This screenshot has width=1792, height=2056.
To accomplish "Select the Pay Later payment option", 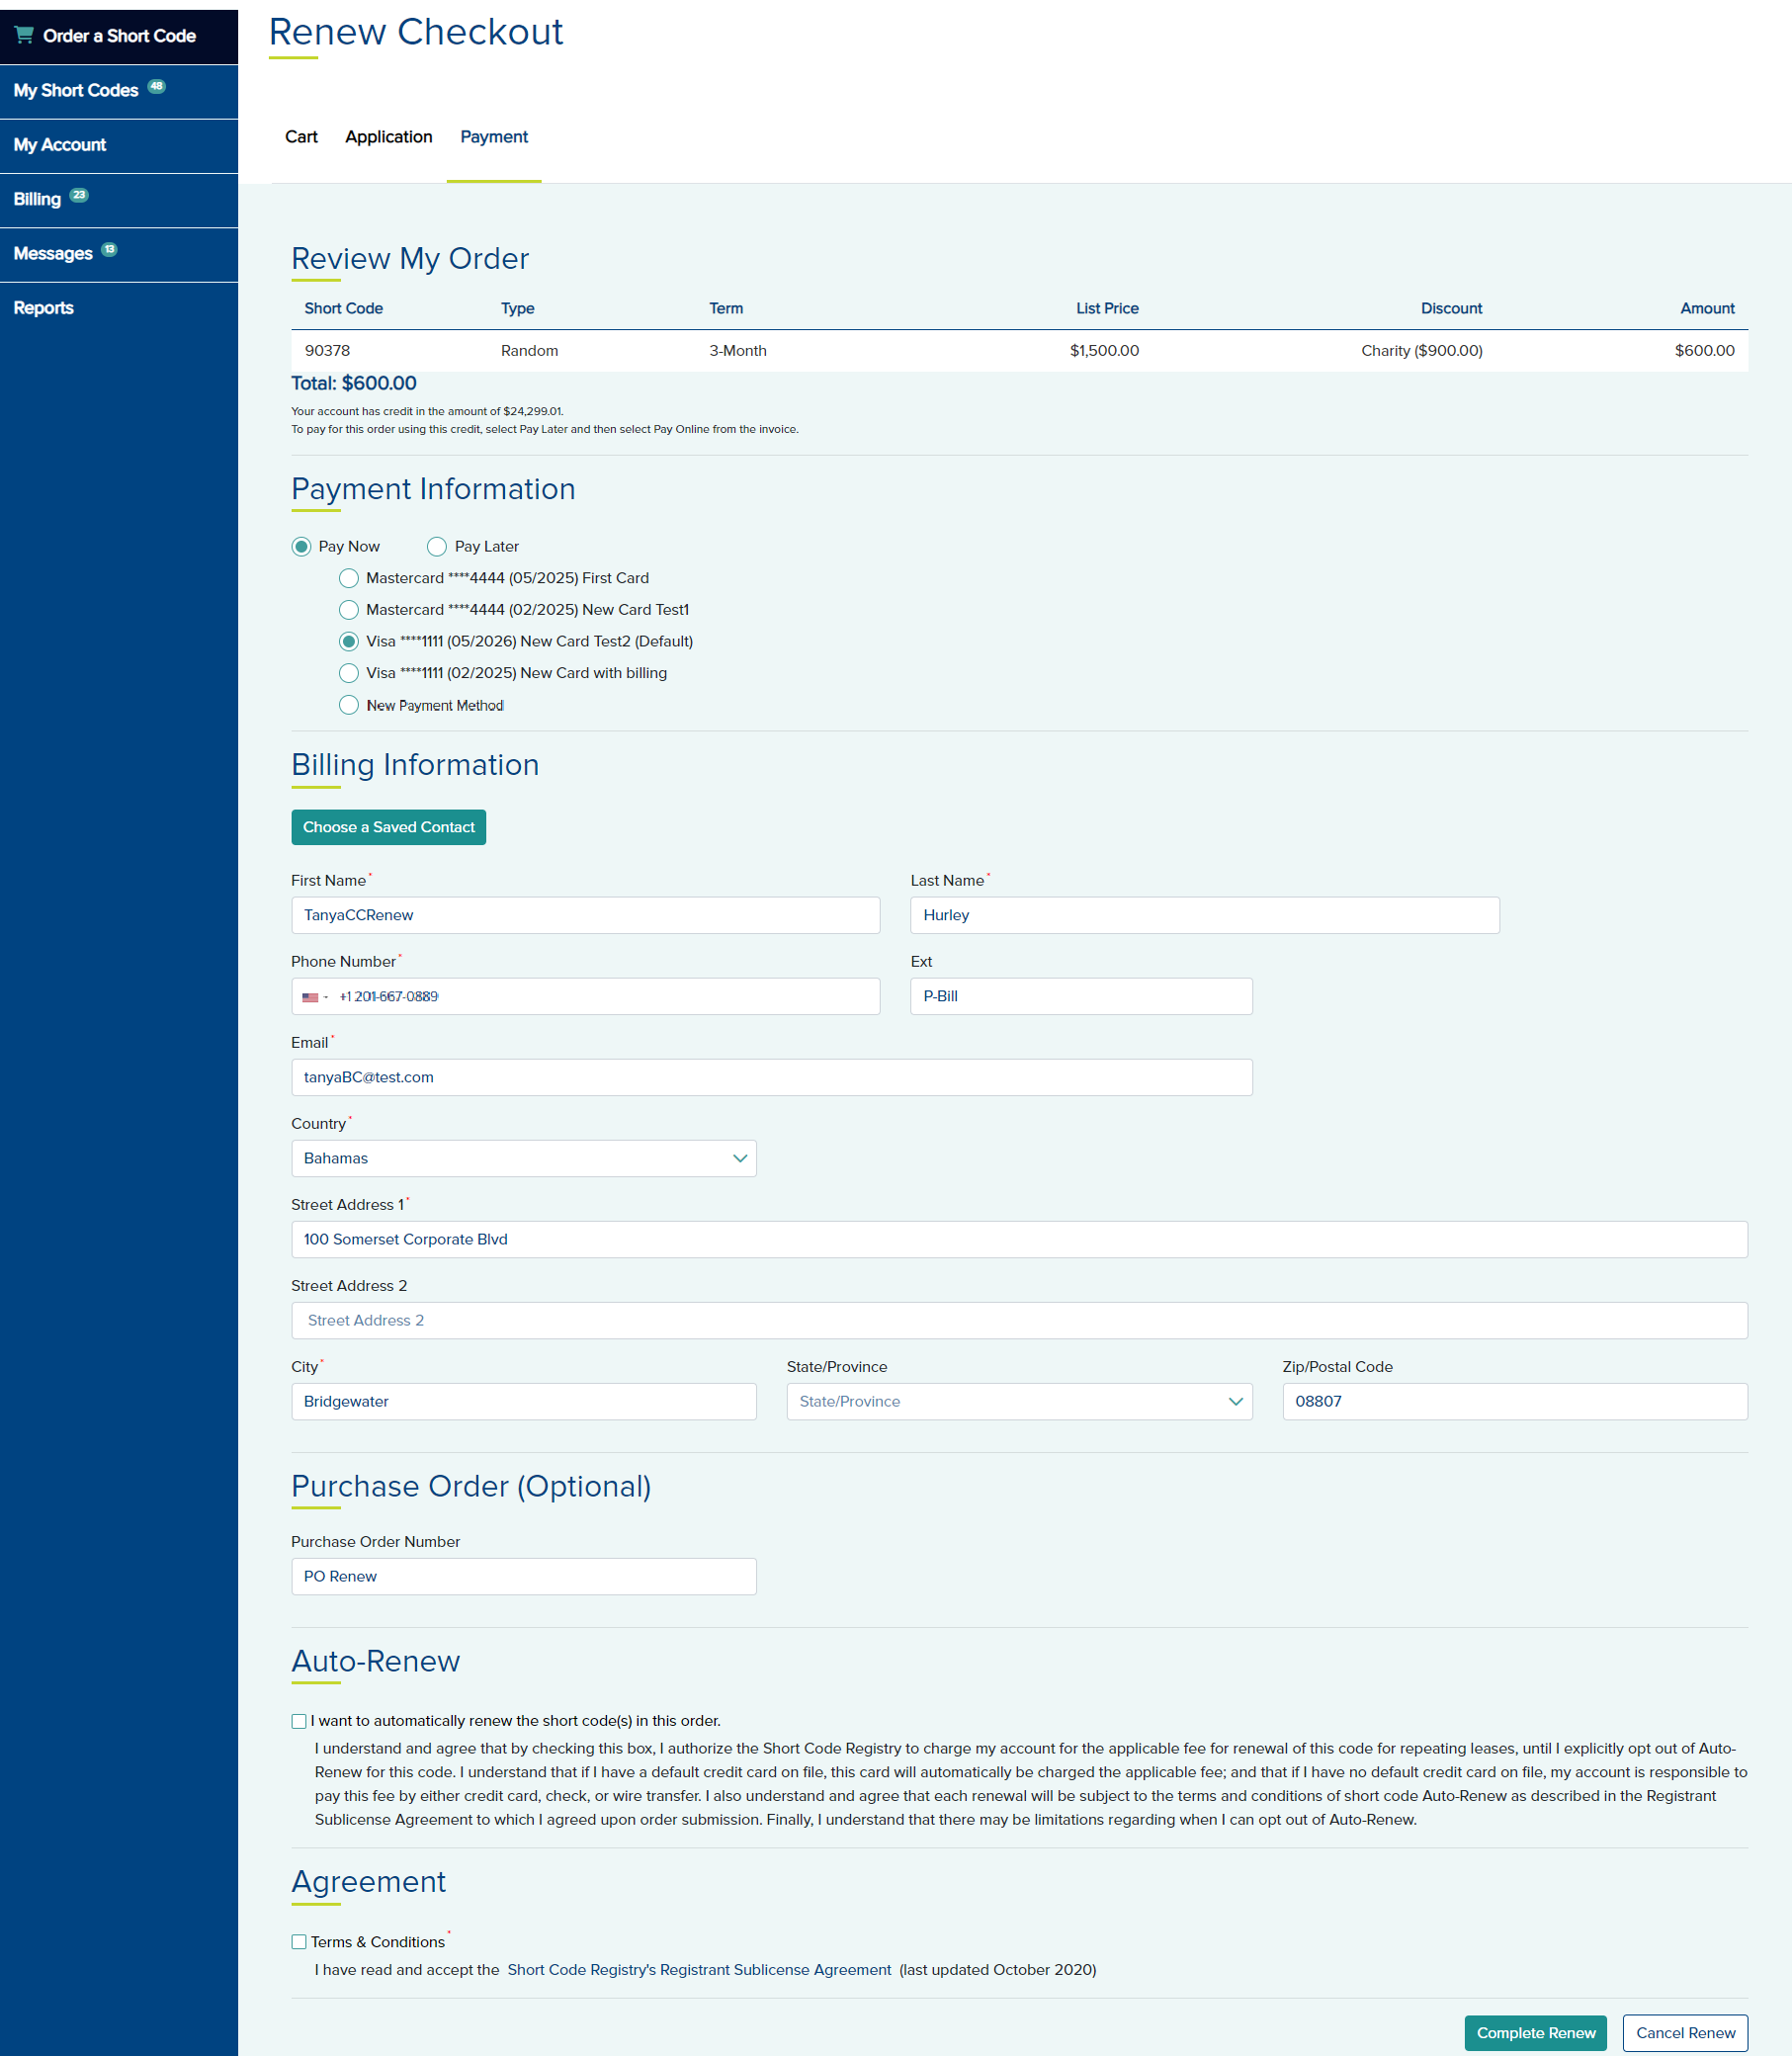I will pyautogui.click(x=437, y=546).
